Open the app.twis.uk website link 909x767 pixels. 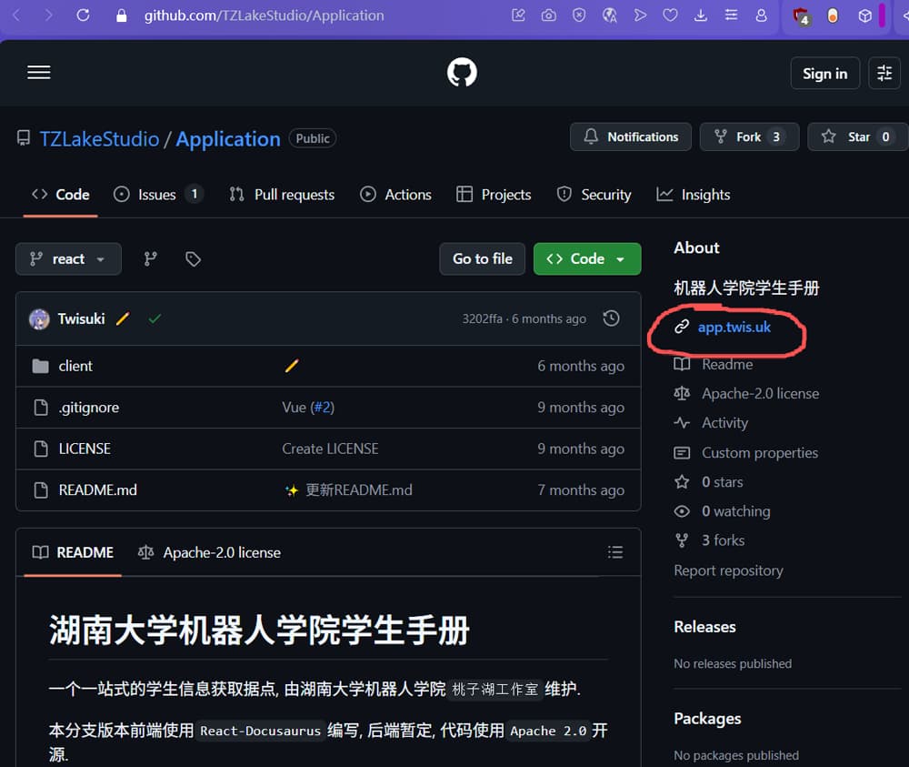pos(734,328)
